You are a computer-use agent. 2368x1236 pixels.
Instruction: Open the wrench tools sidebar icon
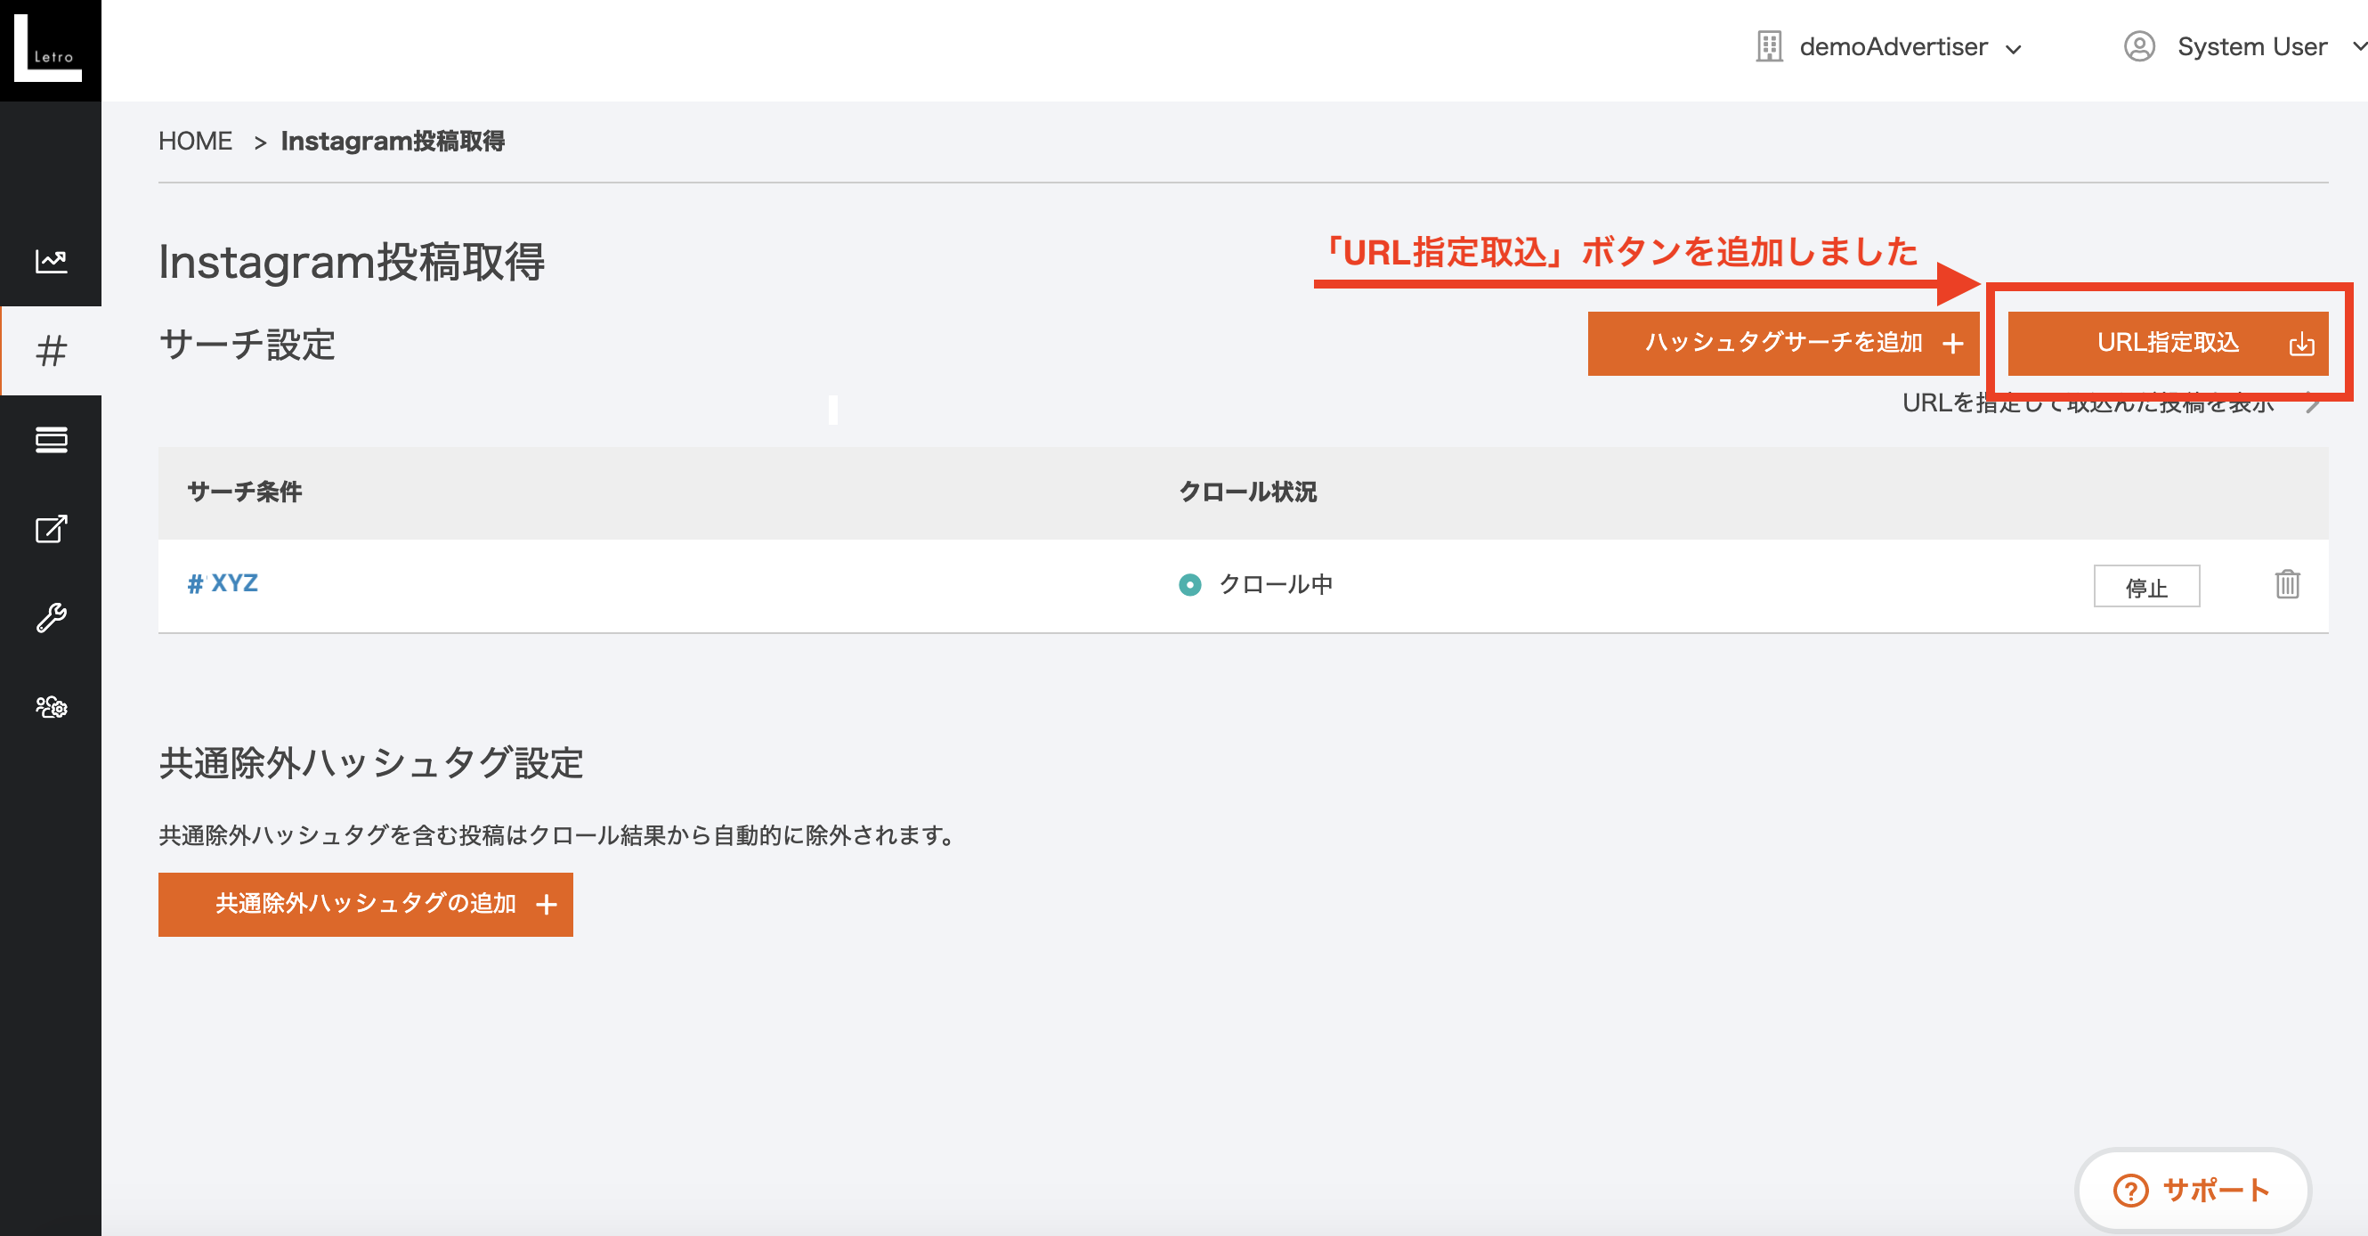tap(51, 617)
